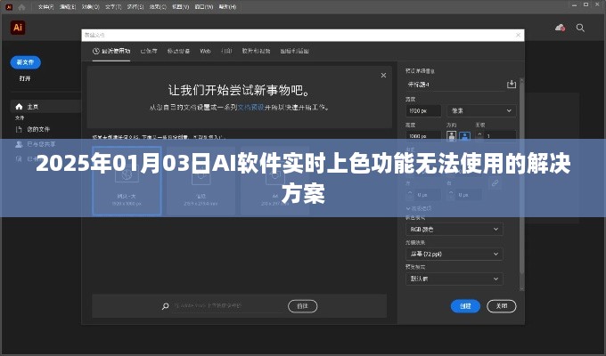Screen dimensions: 606x356
Task: Open the 对象(O) menu
Action: pyautogui.click(x=90, y=7)
